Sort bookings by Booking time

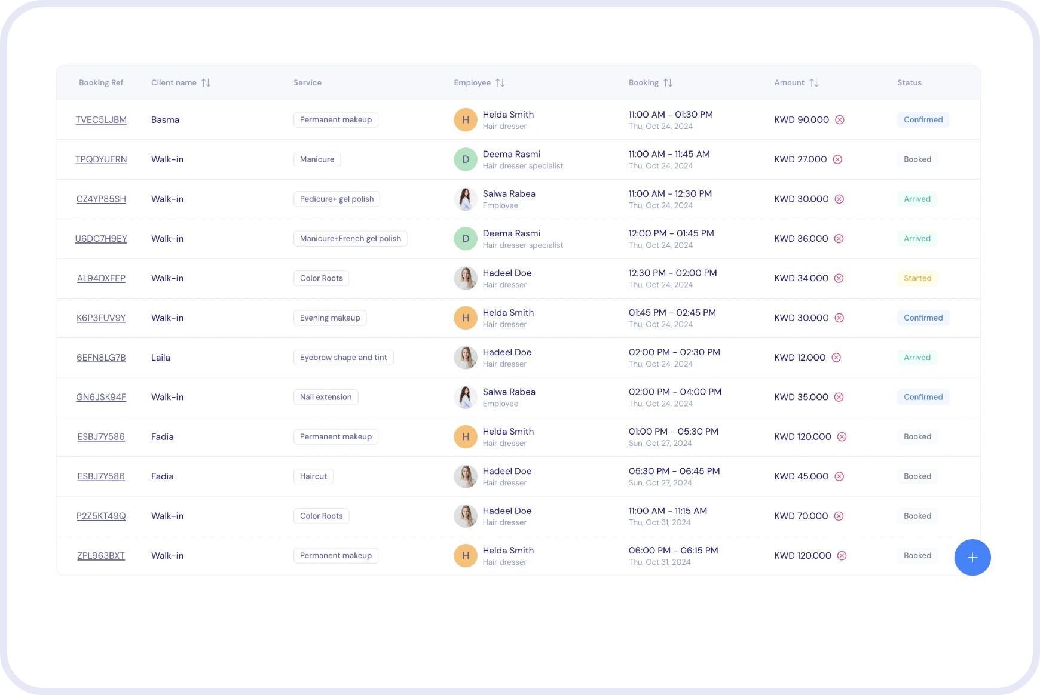pos(668,82)
